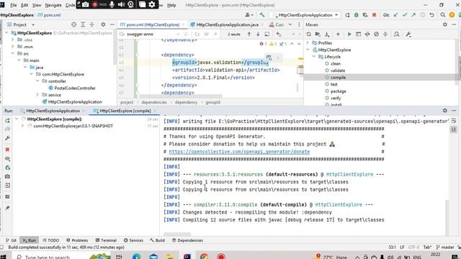Click the master Git branch widget
Image resolution: width=461 pixels, height=259 pixels.
(x=445, y=247)
